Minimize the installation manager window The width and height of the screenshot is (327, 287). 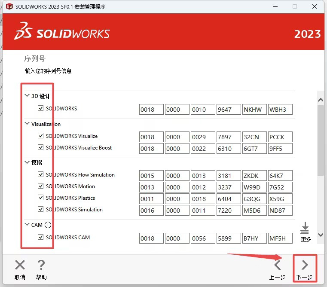tap(275, 7)
